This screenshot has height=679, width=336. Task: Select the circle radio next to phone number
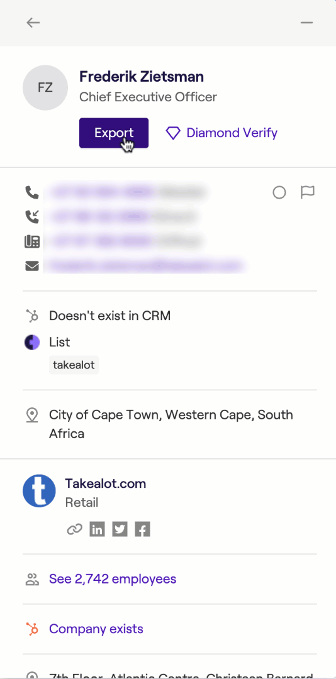279,192
